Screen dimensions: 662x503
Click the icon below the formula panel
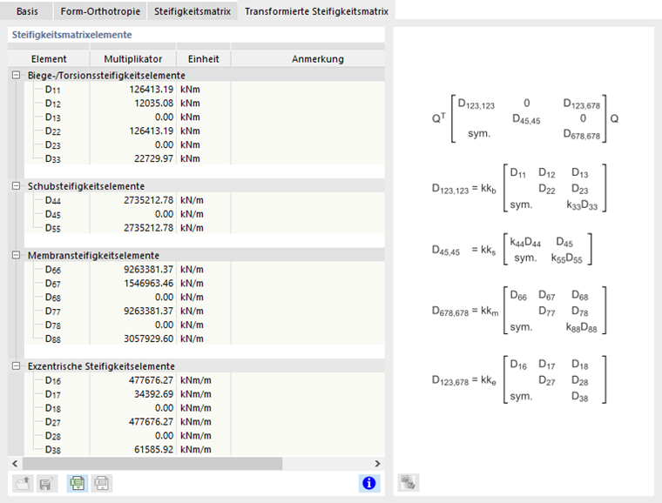[409, 483]
